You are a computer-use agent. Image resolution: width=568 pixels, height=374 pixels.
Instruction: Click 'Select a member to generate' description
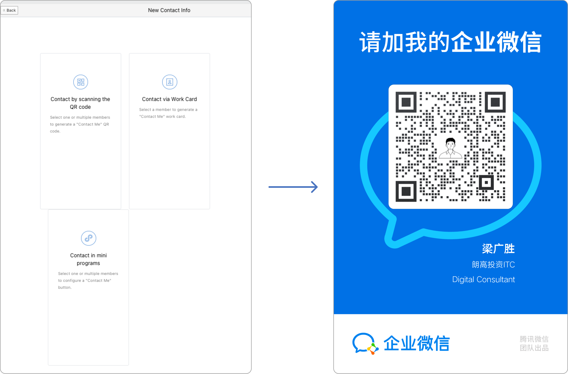168,113
